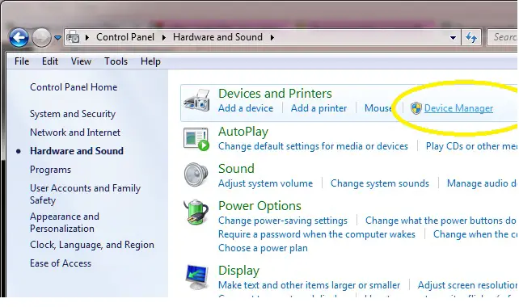The image size is (519, 307).
Task: Click the Devices and Printers icon
Action: [x=196, y=100]
